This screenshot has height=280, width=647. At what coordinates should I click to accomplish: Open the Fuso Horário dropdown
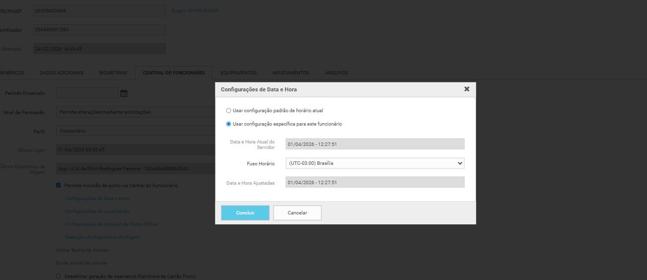[x=375, y=163]
